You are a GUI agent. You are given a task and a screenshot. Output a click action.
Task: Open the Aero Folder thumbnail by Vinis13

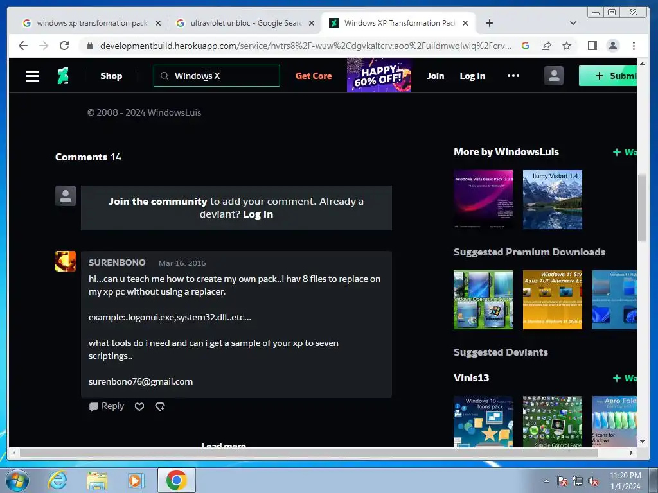point(614,422)
